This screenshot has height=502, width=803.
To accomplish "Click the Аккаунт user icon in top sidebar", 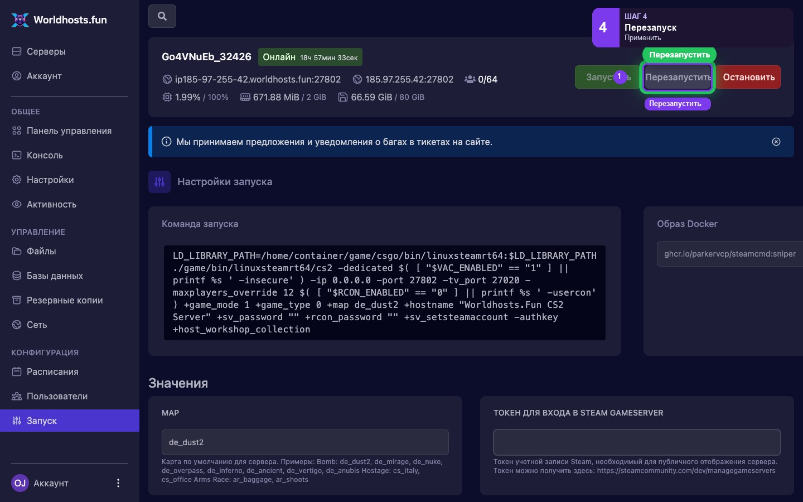I will [17, 76].
